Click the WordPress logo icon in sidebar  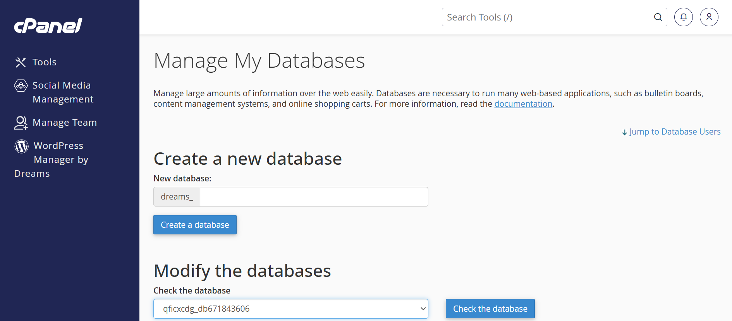click(x=22, y=146)
